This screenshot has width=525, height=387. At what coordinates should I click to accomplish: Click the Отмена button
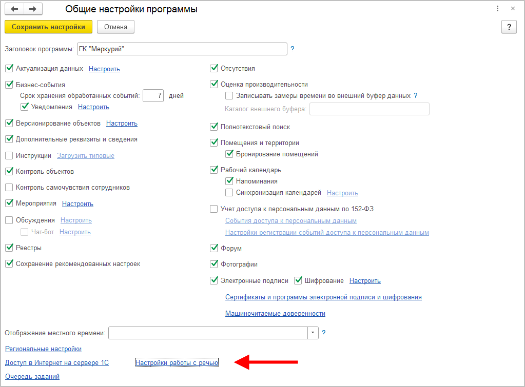point(115,27)
